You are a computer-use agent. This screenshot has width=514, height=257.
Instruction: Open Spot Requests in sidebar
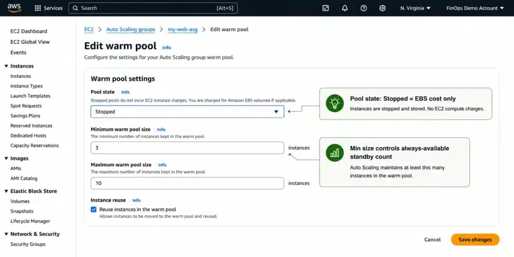pos(26,106)
